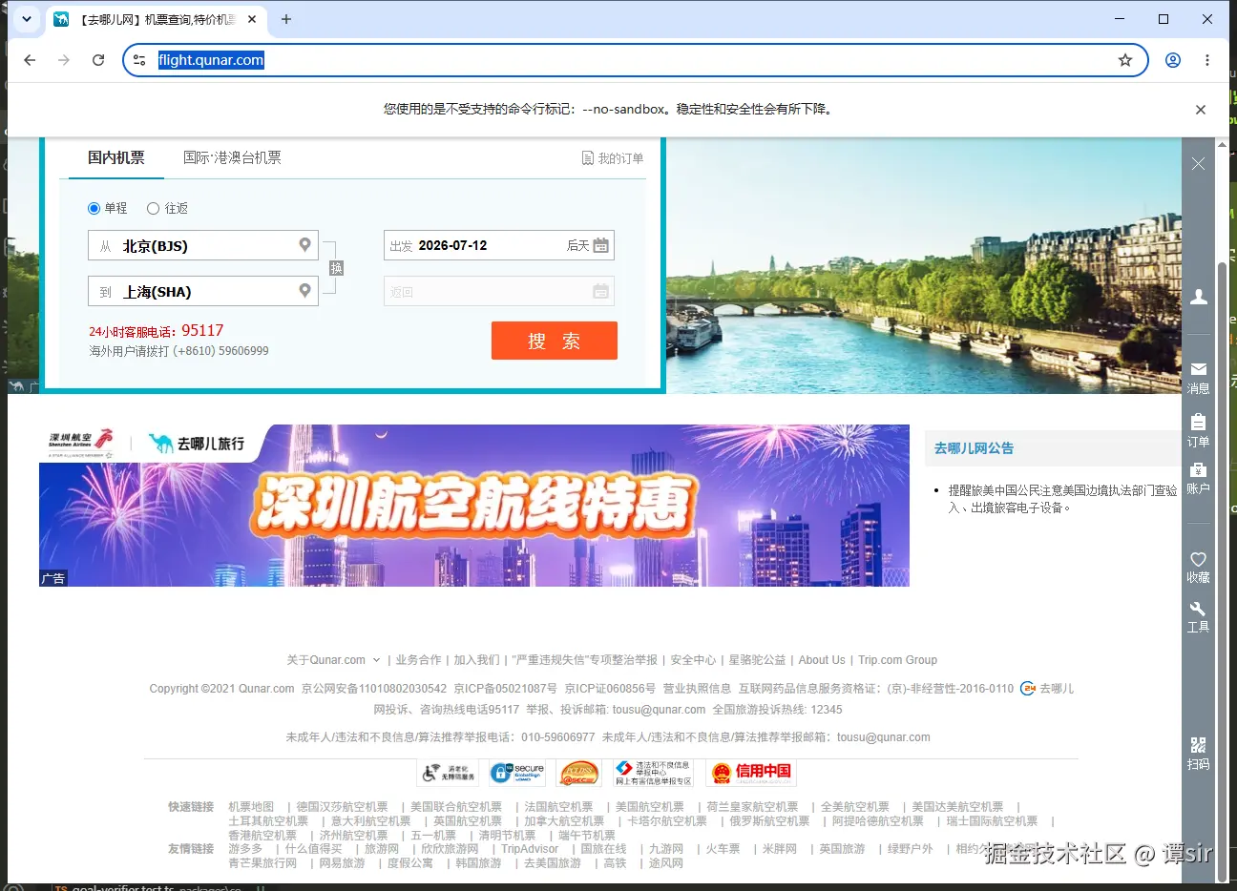Click the secure GlobalSign badge
The image size is (1237, 891).
[516, 773]
